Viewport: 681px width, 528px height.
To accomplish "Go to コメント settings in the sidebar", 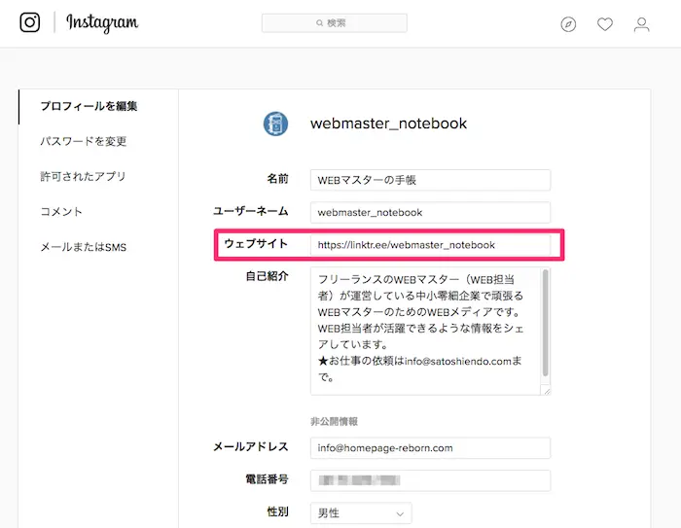I will pyautogui.click(x=61, y=211).
